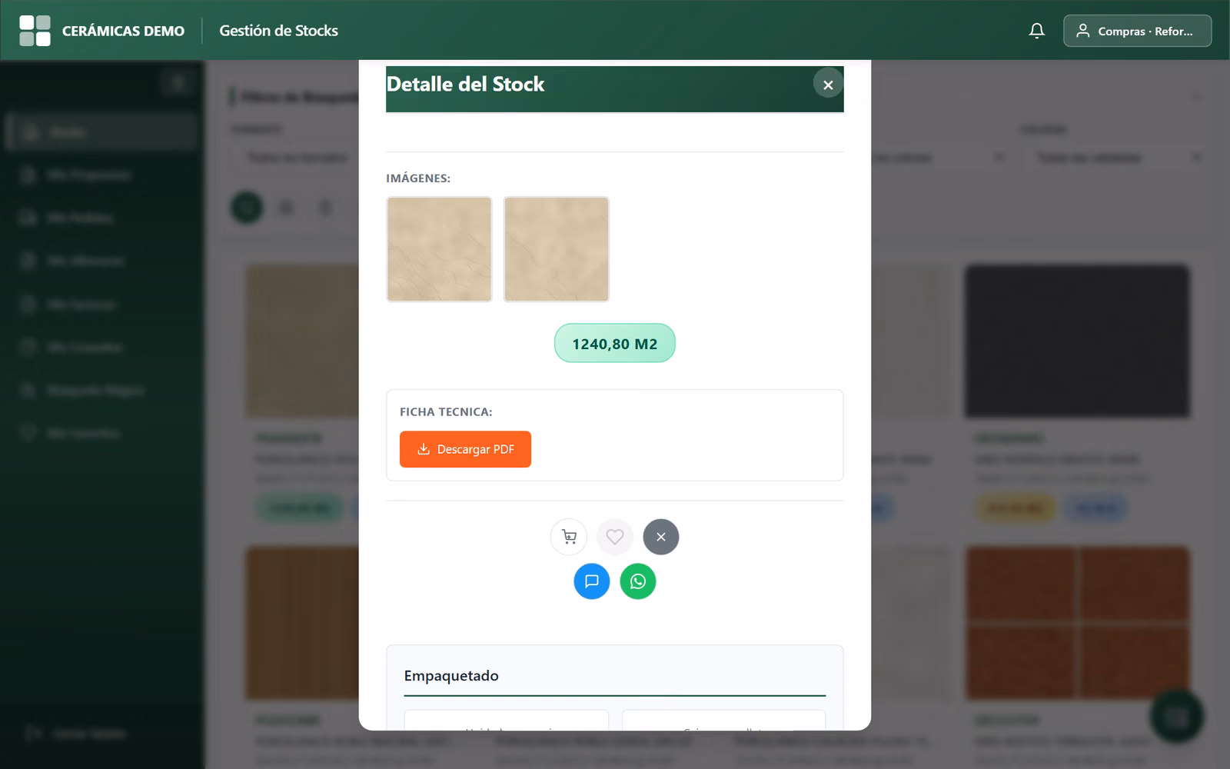This screenshot has height=769, width=1230.
Task: Close the Detalle del Stock modal
Action: pyautogui.click(x=828, y=84)
